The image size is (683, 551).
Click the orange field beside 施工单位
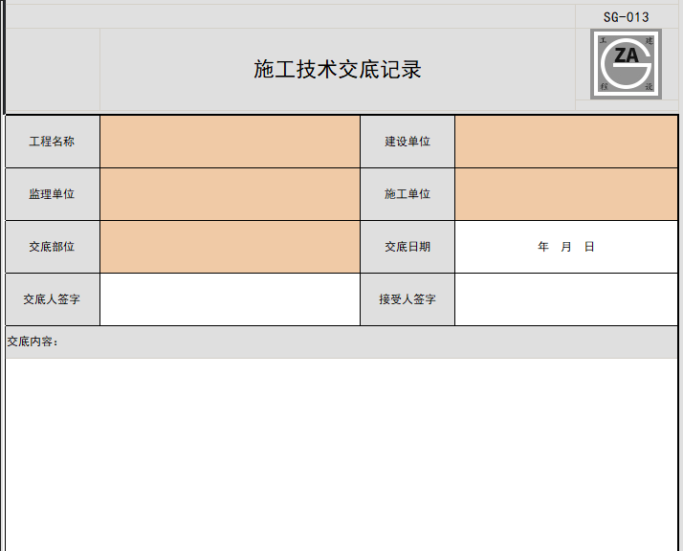click(x=566, y=194)
